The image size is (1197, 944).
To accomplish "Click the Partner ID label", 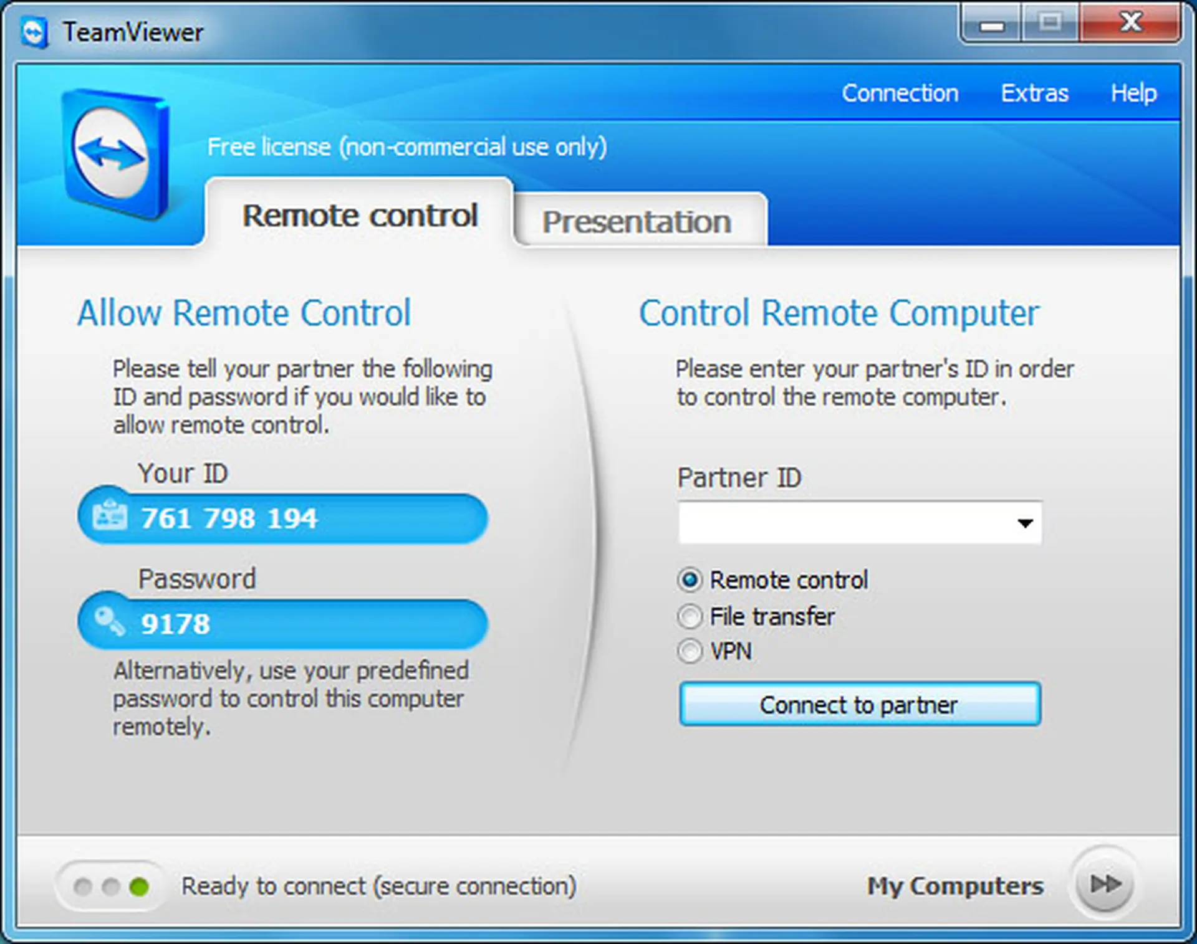I will click(x=739, y=478).
